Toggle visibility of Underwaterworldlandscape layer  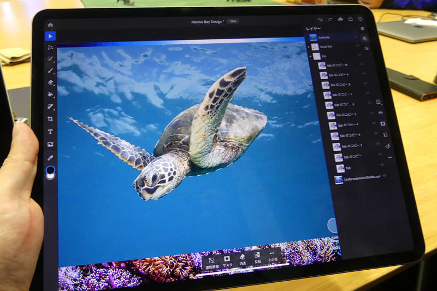pyautogui.click(x=385, y=175)
